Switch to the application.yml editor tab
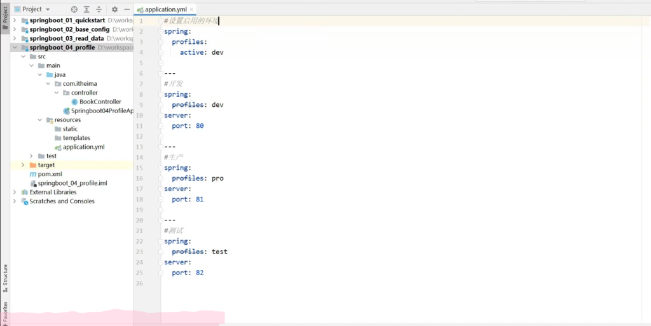This screenshot has width=651, height=326. [165, 10]
